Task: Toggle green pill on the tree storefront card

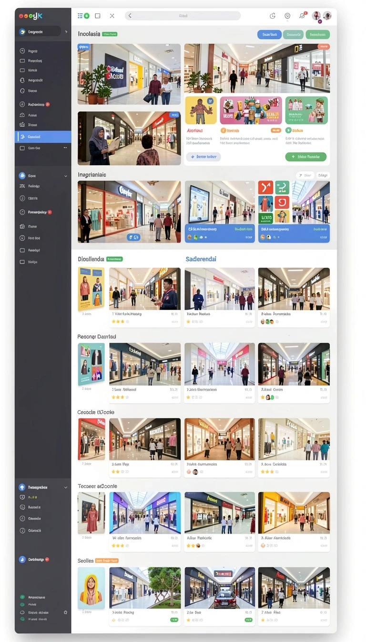Action: pyautogui.click(x=174, y=620)
